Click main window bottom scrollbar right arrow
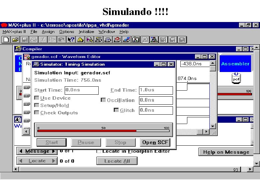Image resolution: width=260 pixels, height=180 pixels. (250, 169)
